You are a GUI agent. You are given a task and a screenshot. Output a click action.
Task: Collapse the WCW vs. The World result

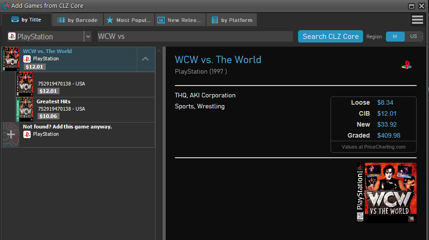coord(145,59)
